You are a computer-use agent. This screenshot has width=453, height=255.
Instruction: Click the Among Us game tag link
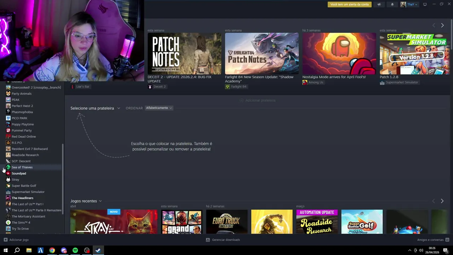(x=313, y=82)
